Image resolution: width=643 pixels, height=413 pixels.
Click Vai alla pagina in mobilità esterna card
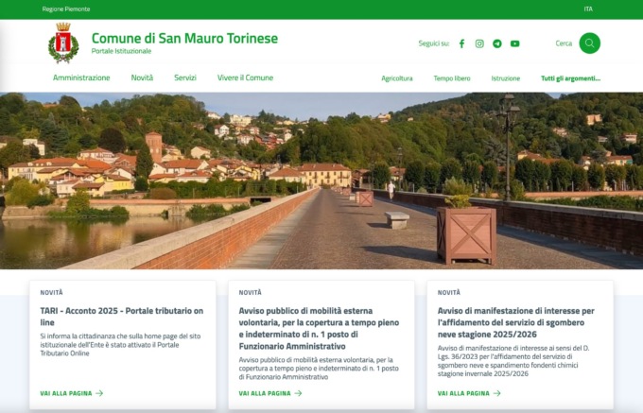click(265, 393)
